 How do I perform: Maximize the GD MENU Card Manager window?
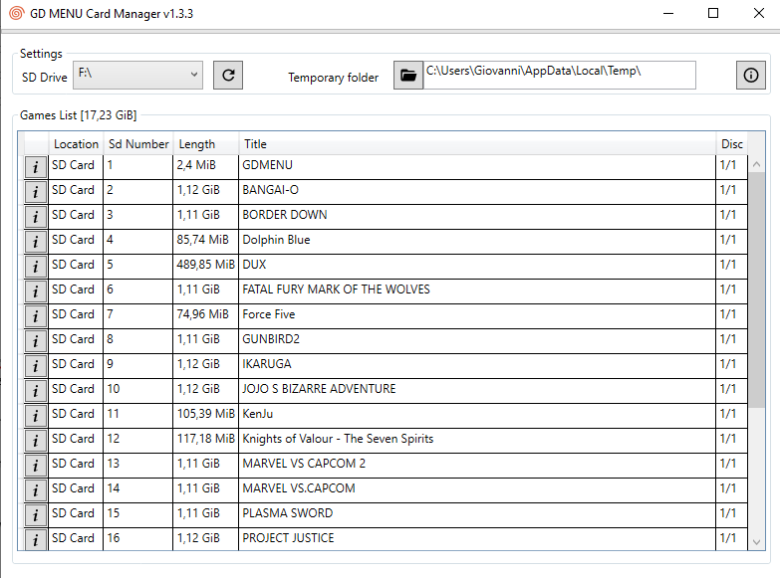(x=713, y=13)
